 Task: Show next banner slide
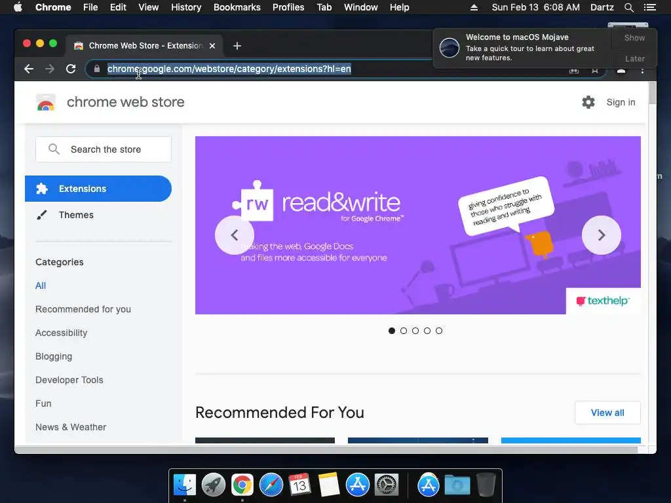pyautogui.click(x=602, y=235)
